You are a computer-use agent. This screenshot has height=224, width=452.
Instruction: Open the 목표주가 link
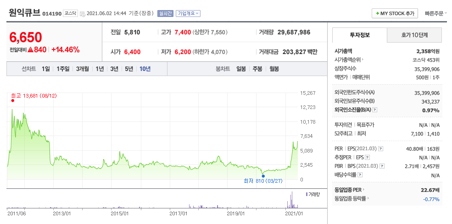[x=366, y=125]
